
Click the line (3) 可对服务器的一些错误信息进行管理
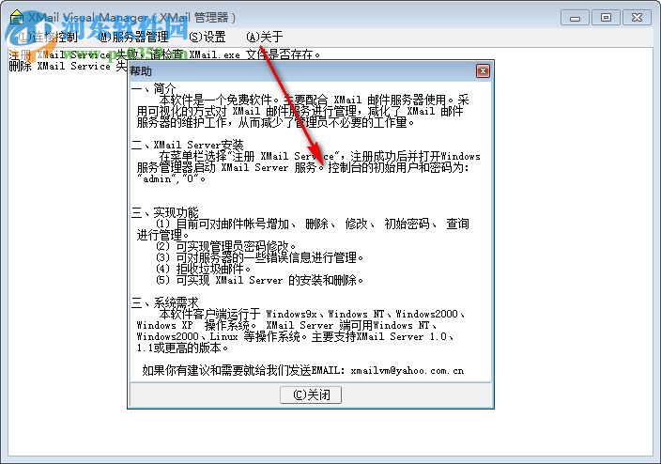(260, 257)
